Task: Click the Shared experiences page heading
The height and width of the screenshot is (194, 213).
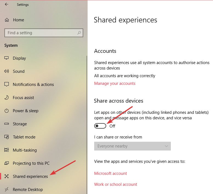Action: pos(125,20)
